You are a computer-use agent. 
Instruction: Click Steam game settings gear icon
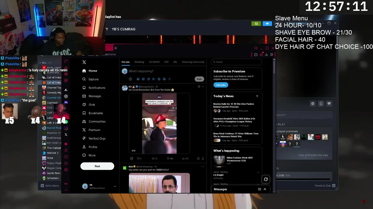313,104
